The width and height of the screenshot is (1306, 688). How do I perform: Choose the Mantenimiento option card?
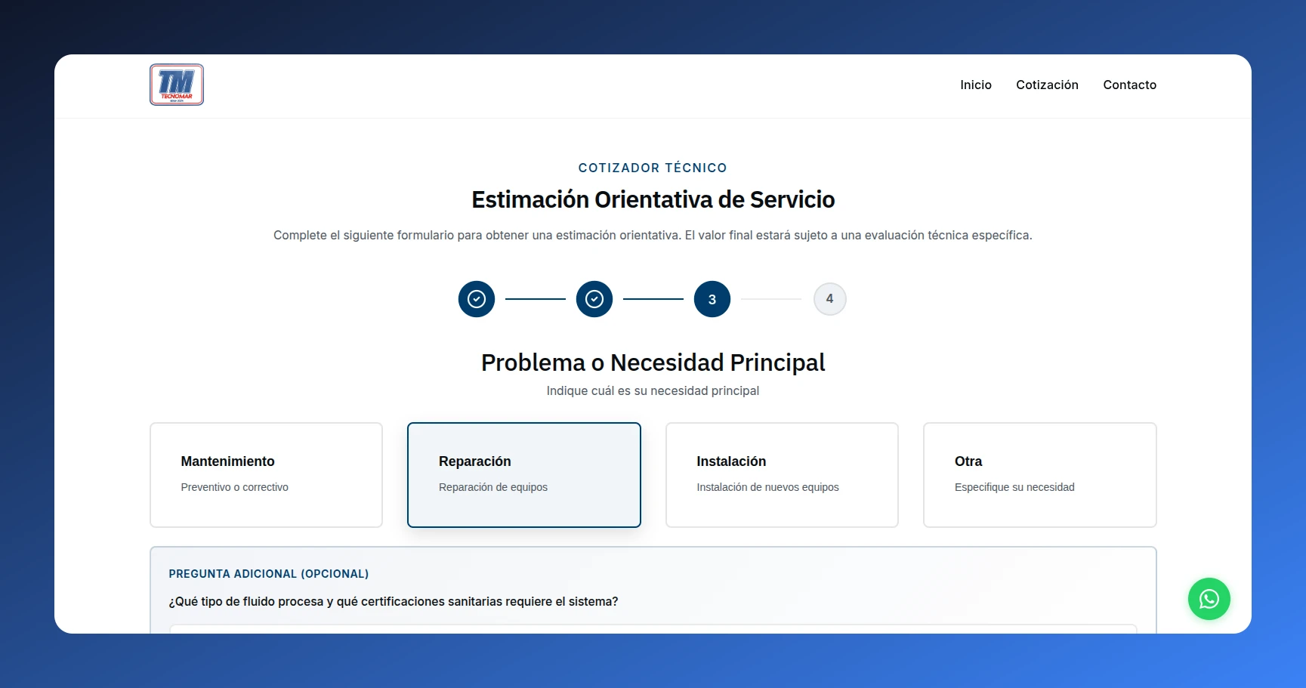(266, 475)
